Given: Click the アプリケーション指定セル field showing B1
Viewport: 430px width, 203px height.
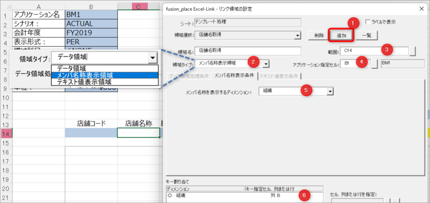Looking at the screenshot, I should 355,63.
